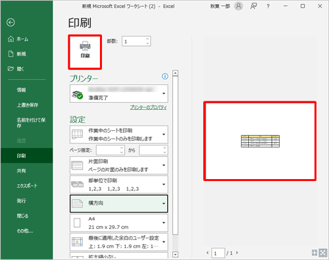Click the user account avatar icon
Screen dimensions: 329x260
coord(238,6)
